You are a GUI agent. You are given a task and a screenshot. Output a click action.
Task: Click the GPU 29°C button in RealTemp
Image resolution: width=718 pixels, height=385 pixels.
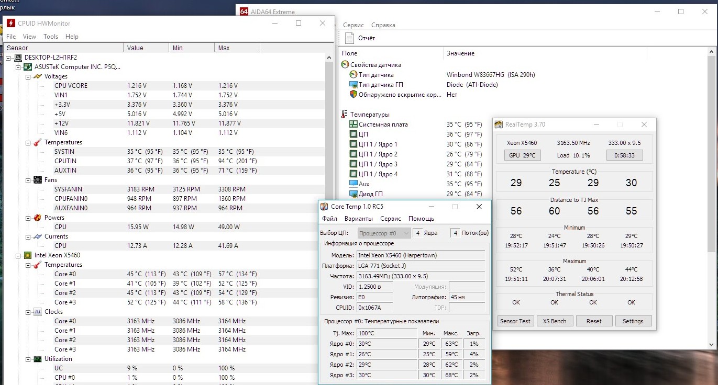522,155
